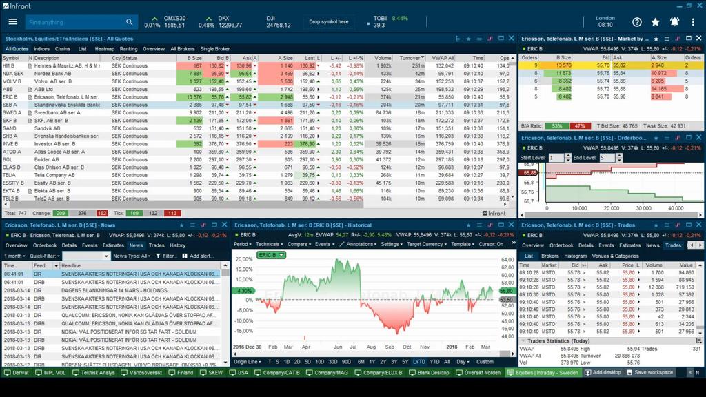Open favorites star in top bar
The height and width of the screenshot is (397, 706).
[x=656, y=22]
